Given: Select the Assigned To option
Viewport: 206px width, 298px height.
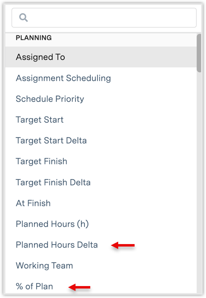Looking at the screenshot, I should (x=101, y=57).
